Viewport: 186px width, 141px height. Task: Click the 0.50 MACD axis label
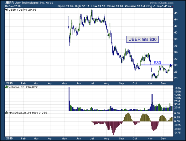[x=177, y=113]
